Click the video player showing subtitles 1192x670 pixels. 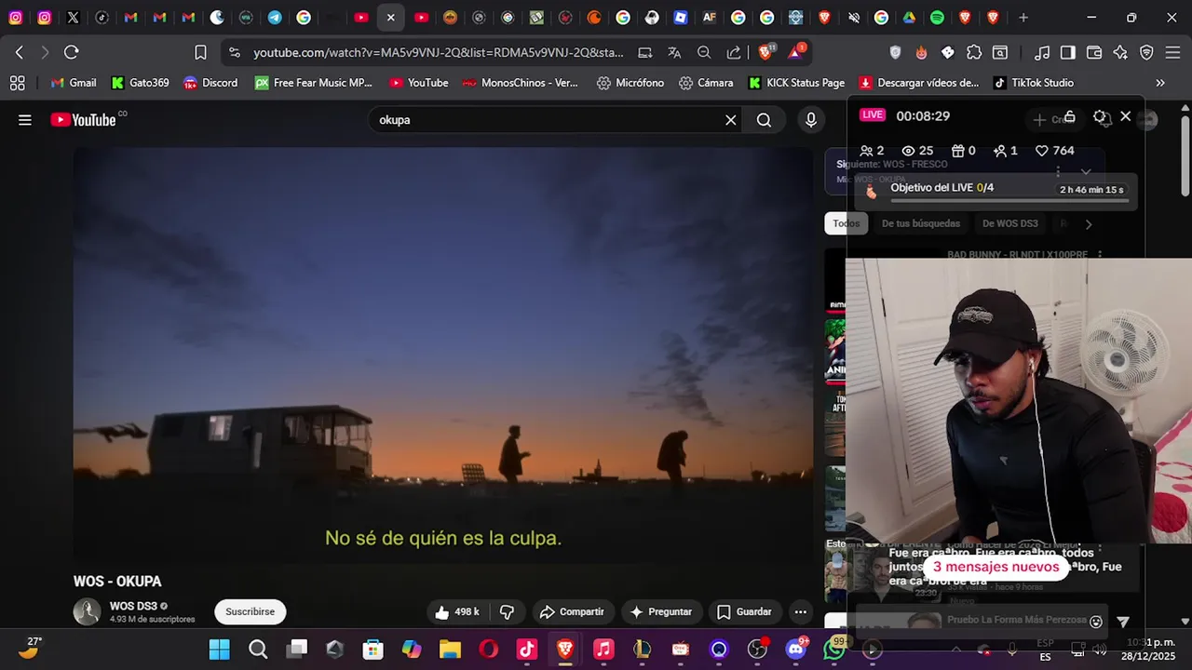click(443, 355)
